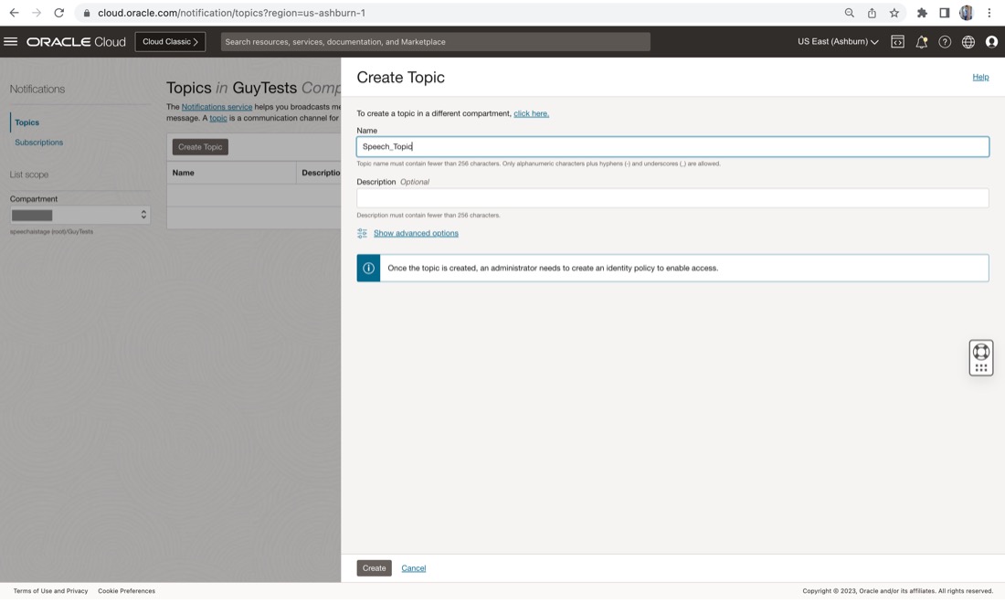Open the Oracle user profile icon
Image resolution: width=1005 pixels, height=603 pixels.
(x=991, y=42)
